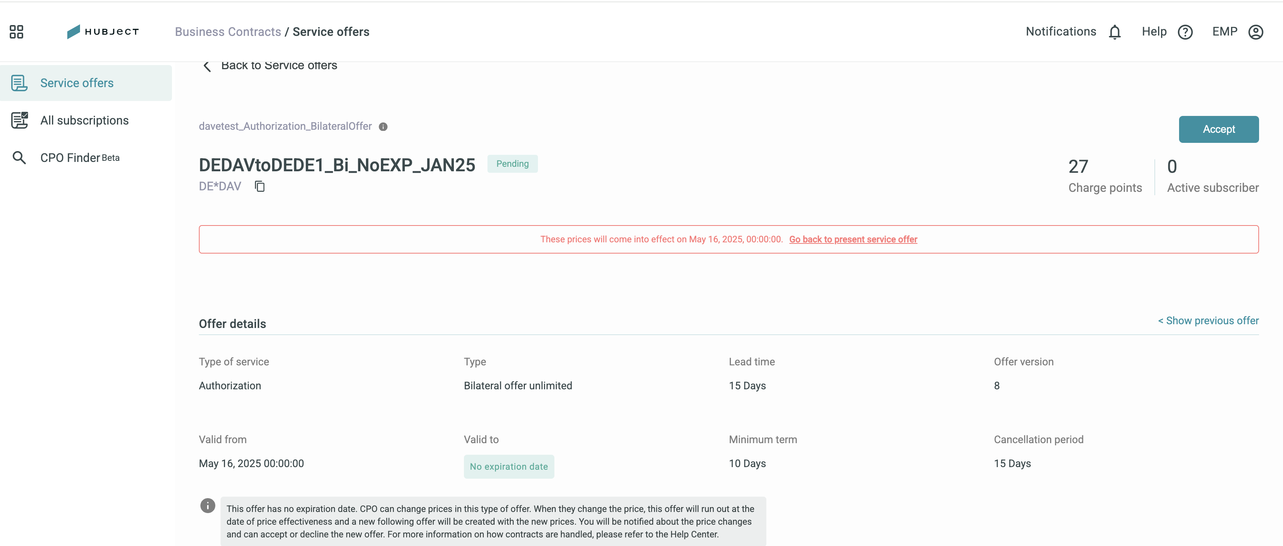Click the No expiration date badge
Screen dimensions: 1283x546
pos(508,467)
